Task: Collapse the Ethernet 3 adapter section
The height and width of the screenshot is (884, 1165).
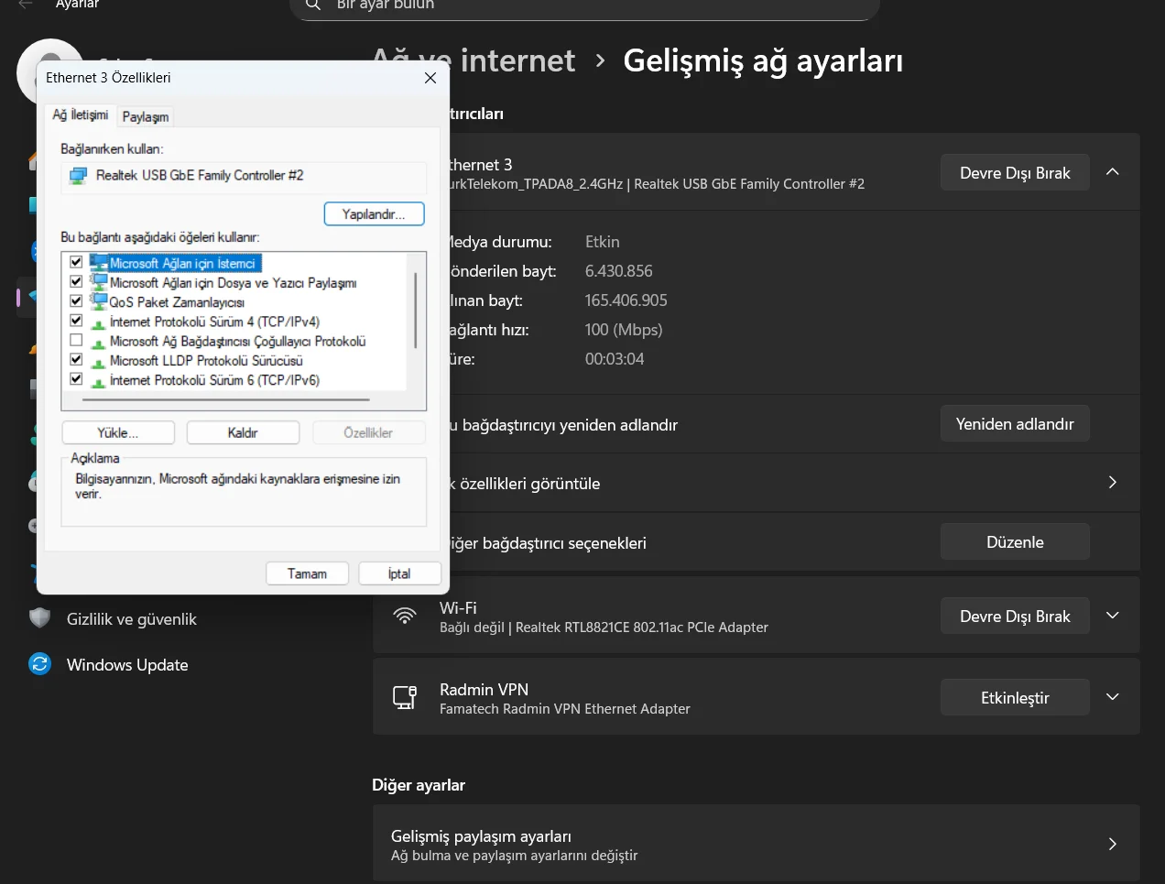Action: (x=1113, y=172)
